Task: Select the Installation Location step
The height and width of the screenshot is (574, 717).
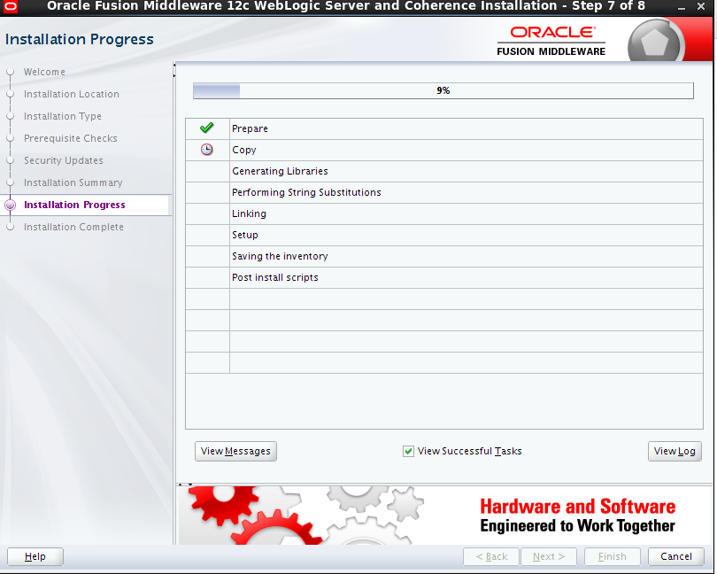Action: [72, 94]
